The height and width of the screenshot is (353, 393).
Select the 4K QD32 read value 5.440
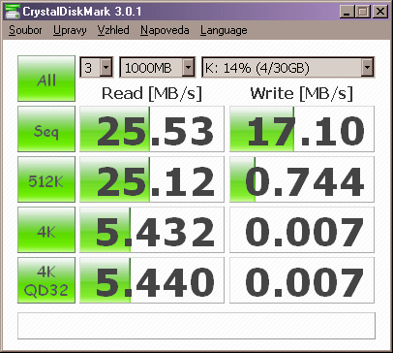[152, 280]
